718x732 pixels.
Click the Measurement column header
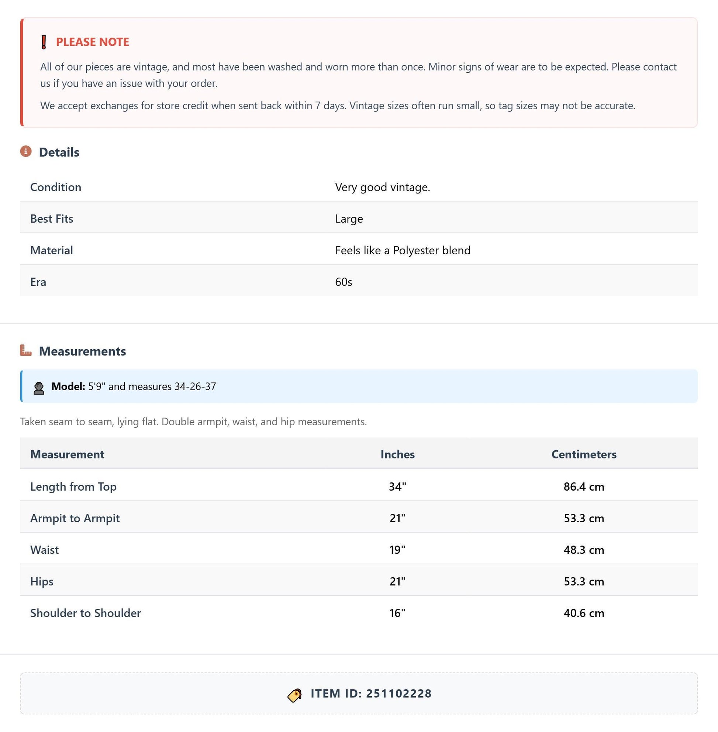[67, 454]
